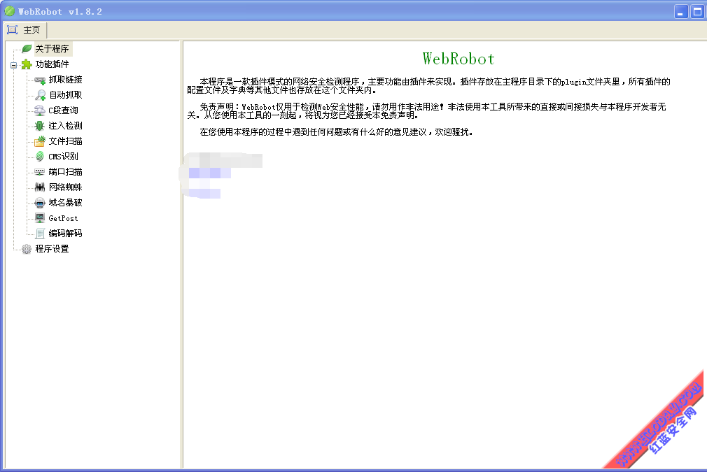The height and width of the screenshot is (472, 707).
Task: Click the green WebRobot heading
Action: coord(458,59)
